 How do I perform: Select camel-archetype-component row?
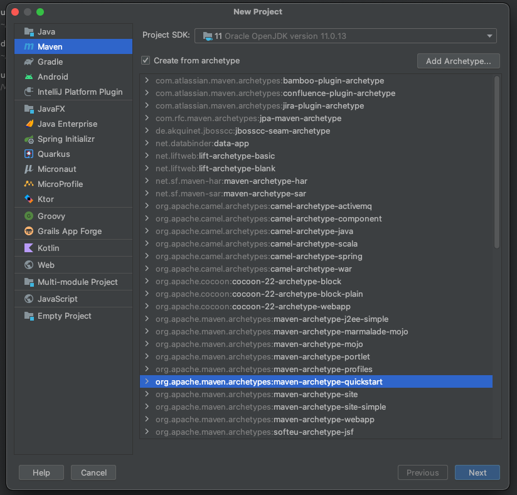point(316,218)
